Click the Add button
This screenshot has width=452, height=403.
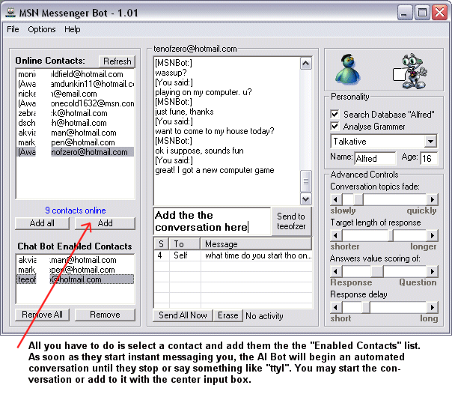point(105,223)
